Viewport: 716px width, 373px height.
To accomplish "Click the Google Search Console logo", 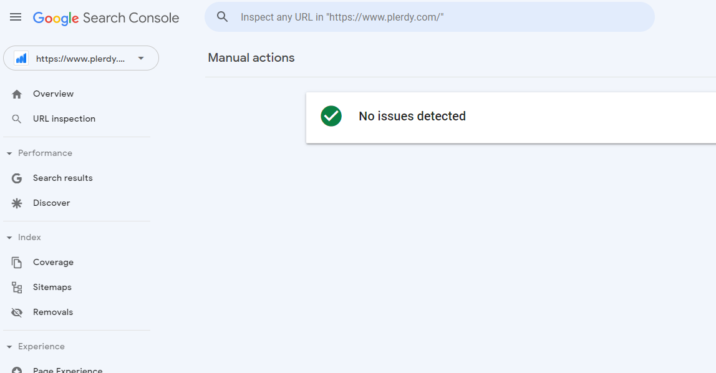I will point(105,17).
